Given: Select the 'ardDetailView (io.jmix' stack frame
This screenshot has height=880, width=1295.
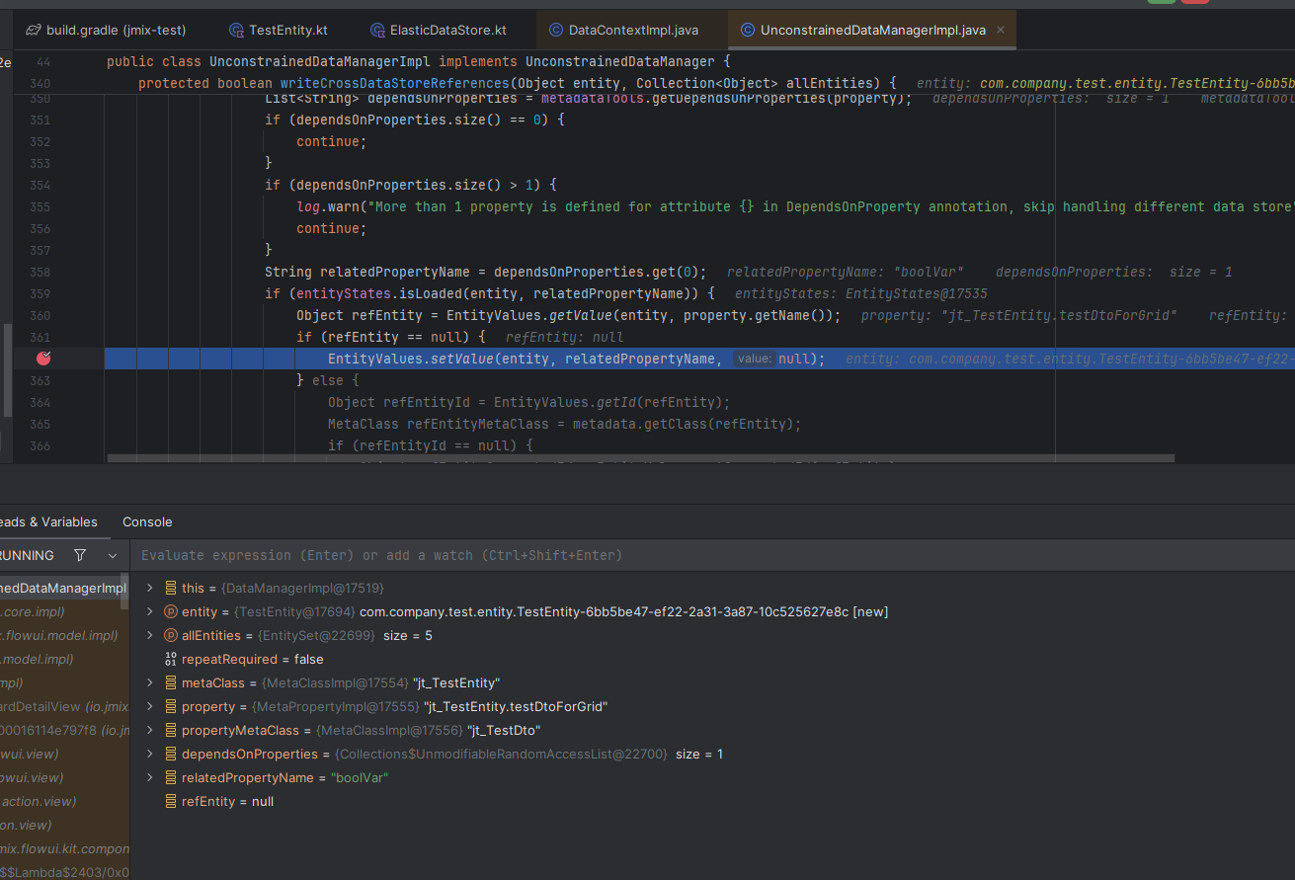Looking at the screenshot, I should coord(63,707).
